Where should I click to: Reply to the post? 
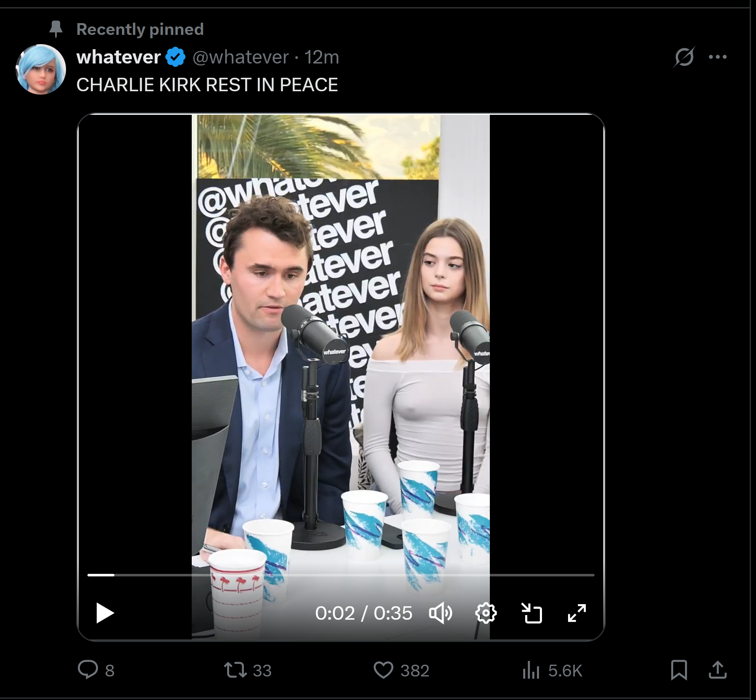(88, 670)
